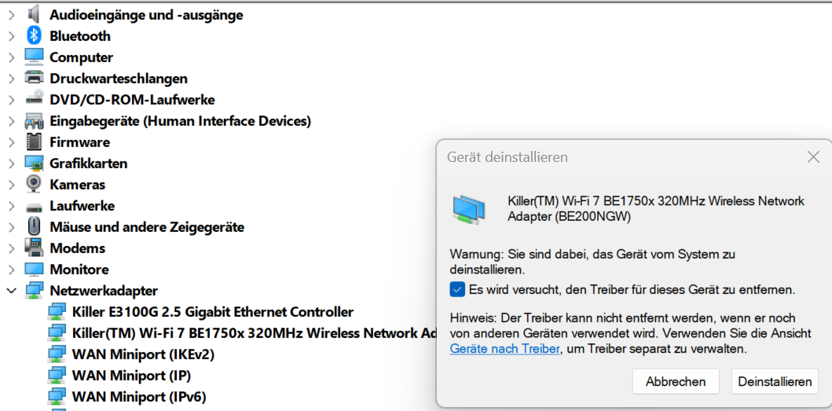Click the Modems device icon
The width and height of the screenshot is (832, 411).
[x=34, y=248]
